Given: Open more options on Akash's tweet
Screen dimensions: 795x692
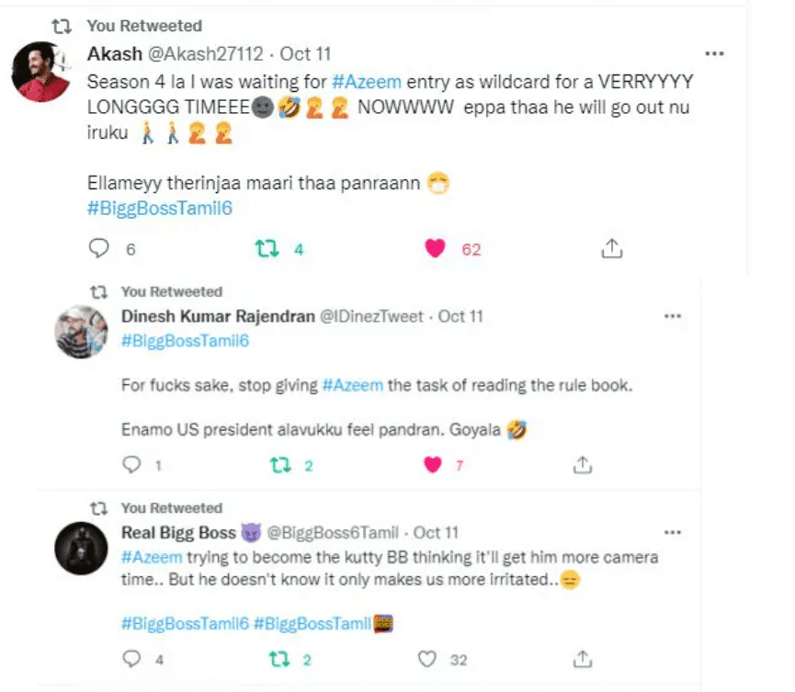Looking at the screenshot, I should (713, 53).
